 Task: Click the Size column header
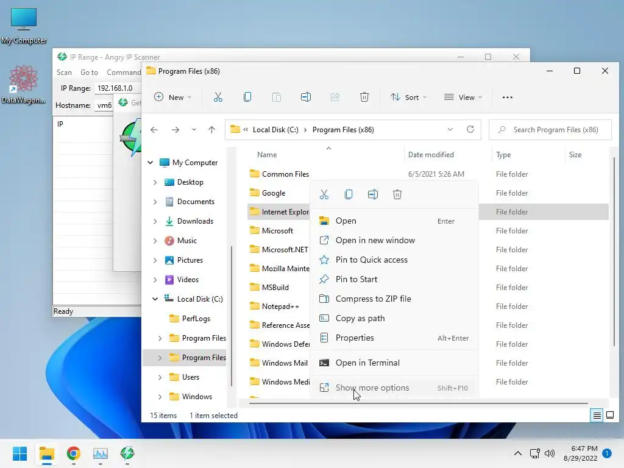tap(575, 155)
